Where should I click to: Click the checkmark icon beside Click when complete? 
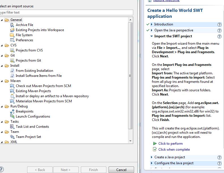(x=155, y=149)
